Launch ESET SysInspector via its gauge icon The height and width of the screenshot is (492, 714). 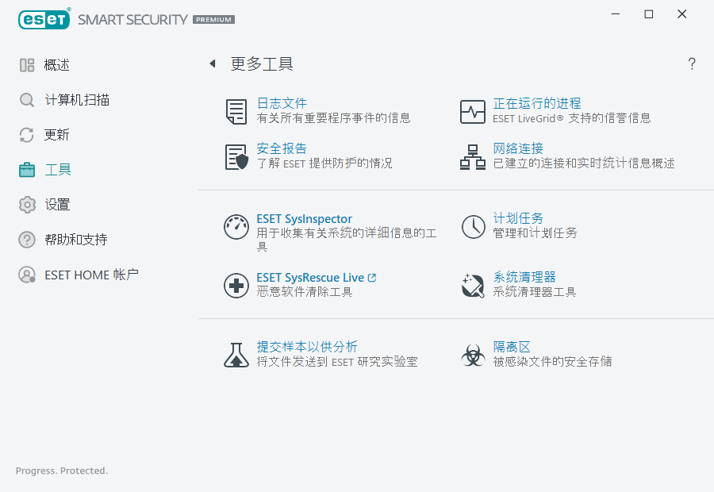tap(236, 227)
